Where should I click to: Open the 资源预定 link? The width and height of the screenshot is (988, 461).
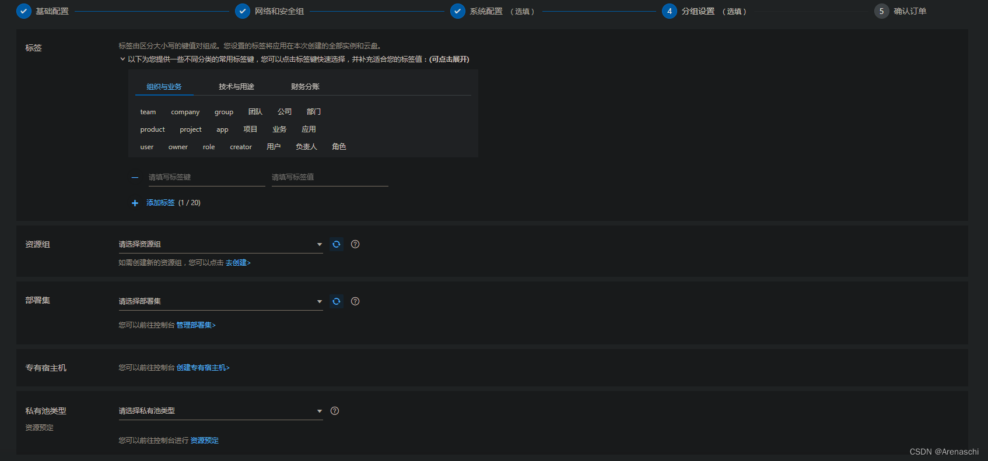point(204,441)
